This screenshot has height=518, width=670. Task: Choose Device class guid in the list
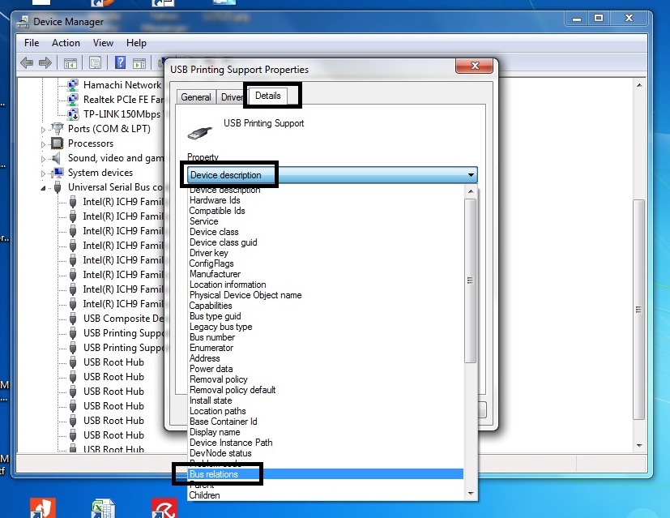[x=326, y=242]
